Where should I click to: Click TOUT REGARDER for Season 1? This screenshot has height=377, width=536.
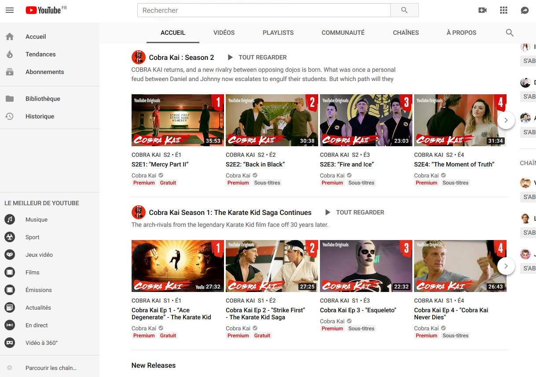355,212
